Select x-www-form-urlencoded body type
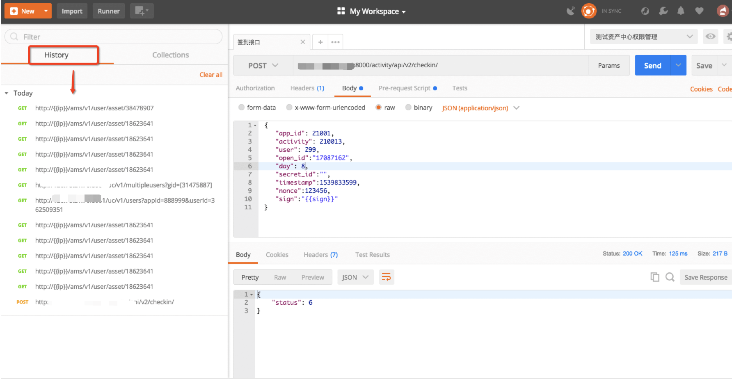 [x=289, y=107]
